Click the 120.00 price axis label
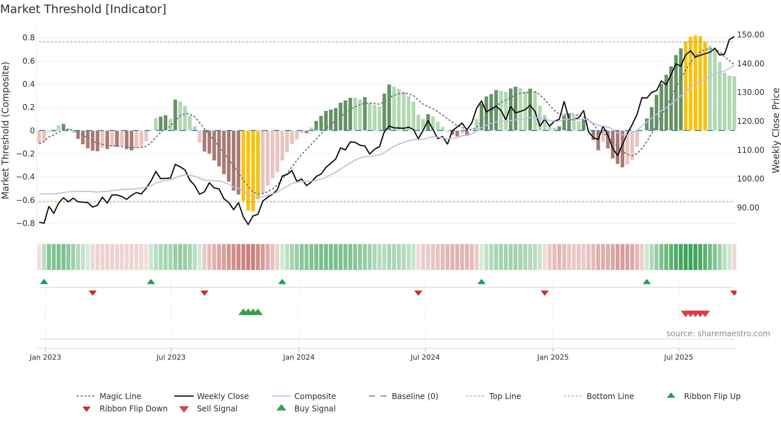 click(750, 121)
